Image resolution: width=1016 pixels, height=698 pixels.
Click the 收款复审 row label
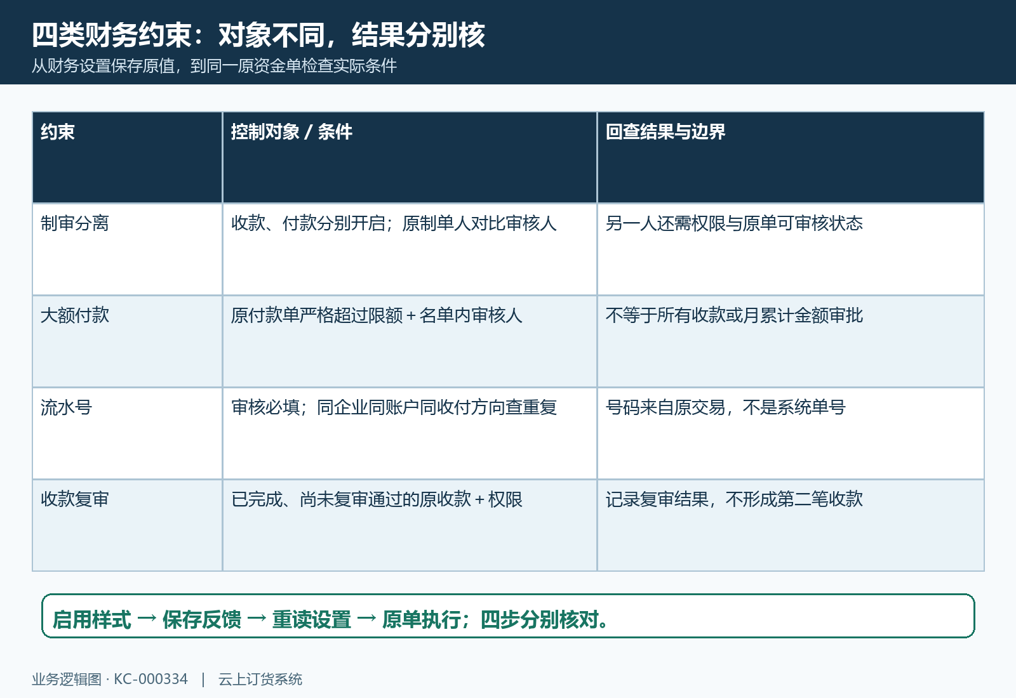(x=127, y=525)
